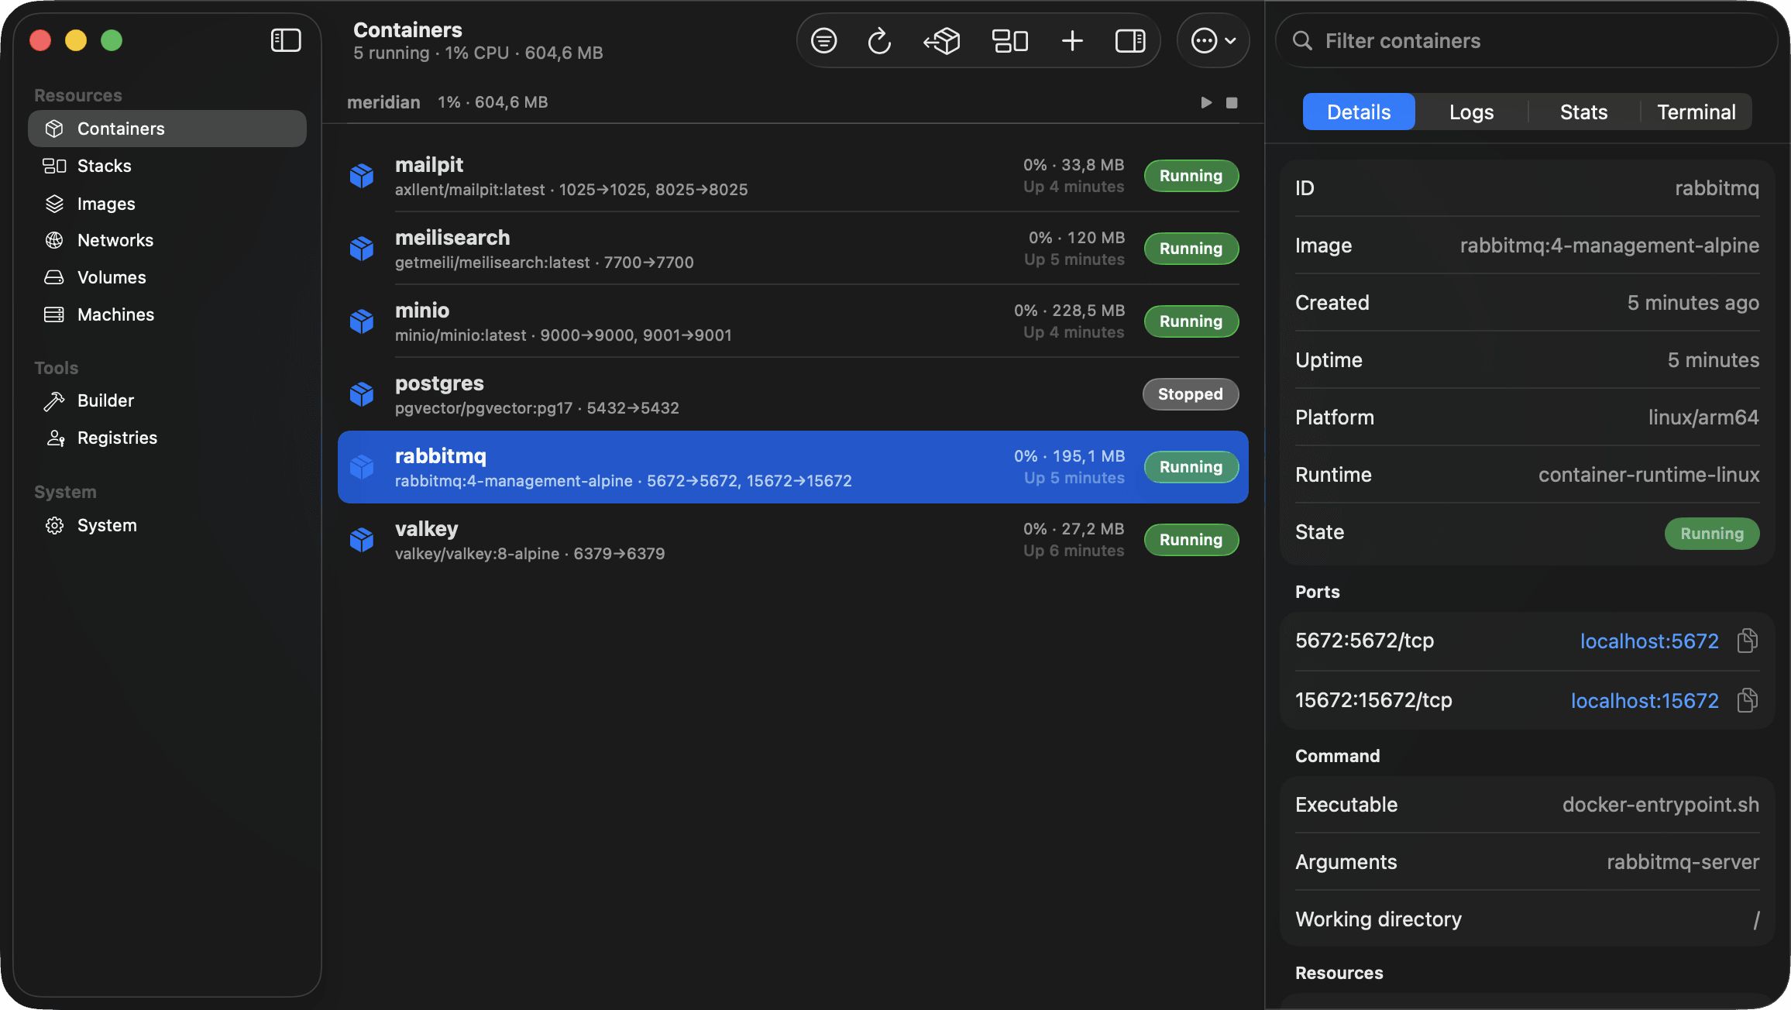1791x1010 pixels.
Task: Switch to the Stats tab
Action: pos(1583,112)
